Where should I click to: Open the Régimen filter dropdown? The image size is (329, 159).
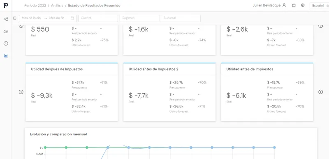139,18
